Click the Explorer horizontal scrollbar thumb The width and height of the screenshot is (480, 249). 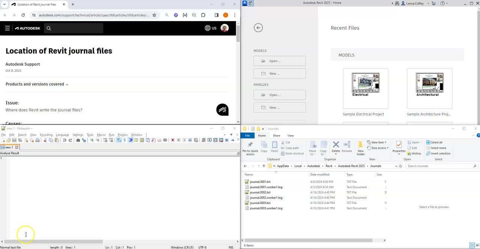tap(309, 240)
